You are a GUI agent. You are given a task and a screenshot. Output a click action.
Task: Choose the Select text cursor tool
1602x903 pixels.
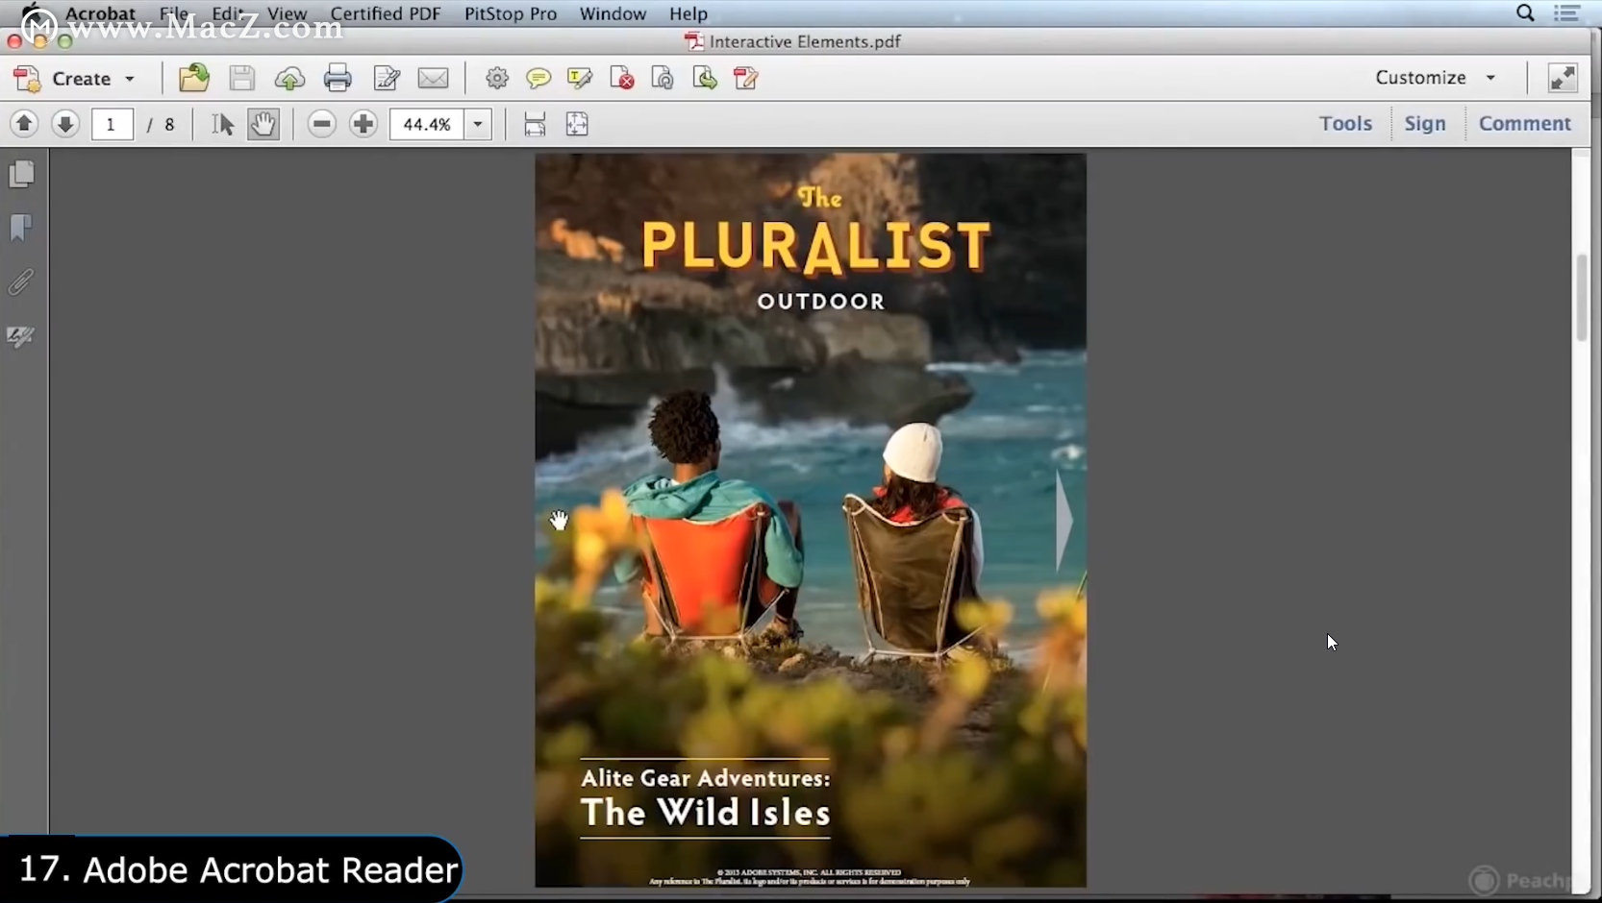click(x=223, y=124)
